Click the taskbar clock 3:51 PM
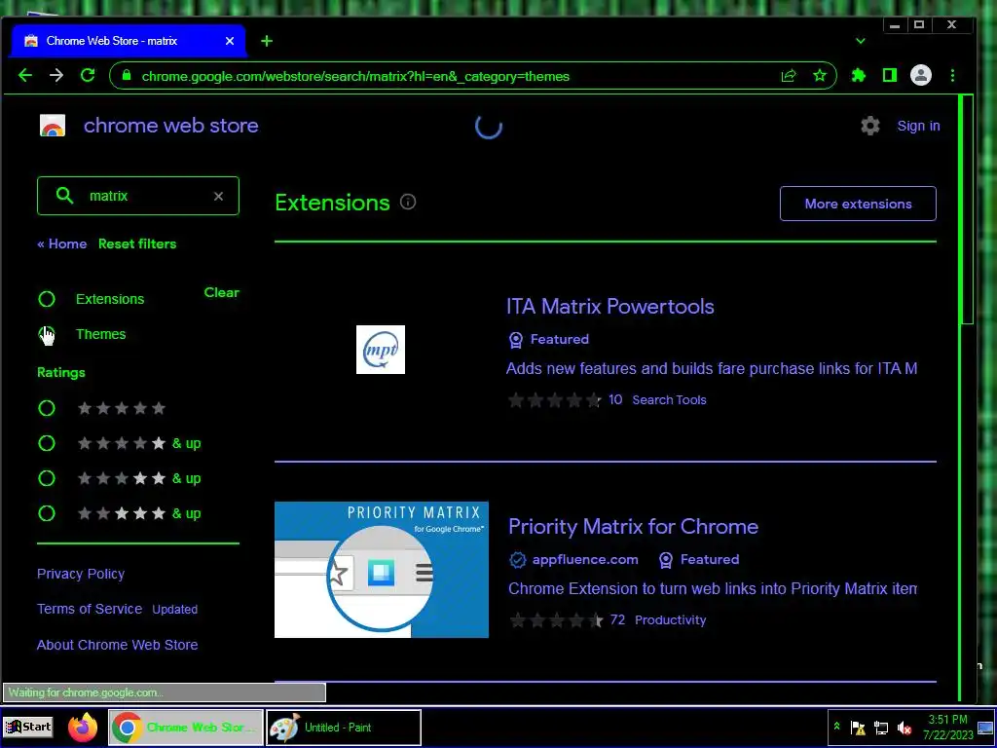This screenshot has height=748, width=997. 948,728
